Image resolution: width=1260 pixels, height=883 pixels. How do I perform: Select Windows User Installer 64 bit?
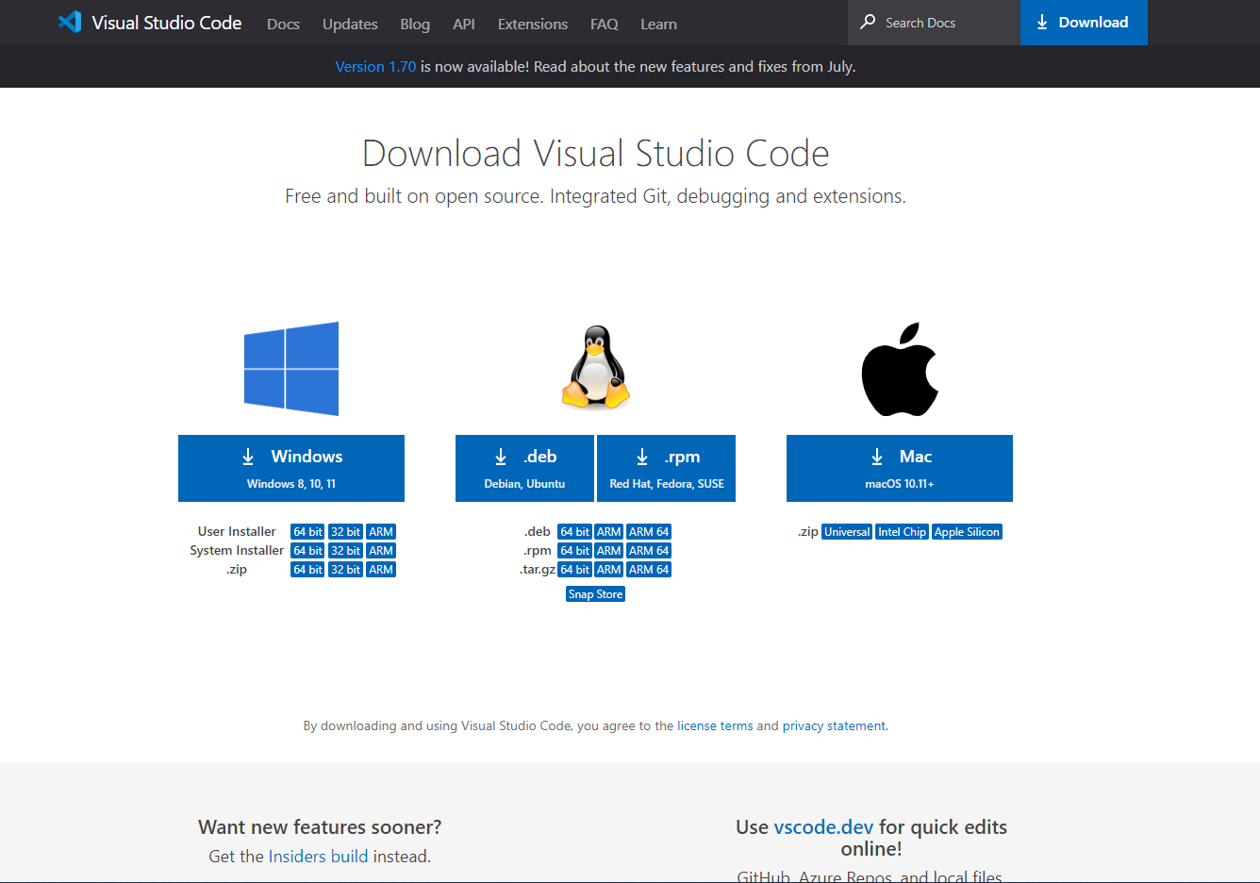click(x=307, y=532)
